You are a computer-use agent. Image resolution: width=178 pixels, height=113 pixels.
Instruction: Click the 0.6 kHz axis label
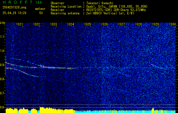(3, 107)
